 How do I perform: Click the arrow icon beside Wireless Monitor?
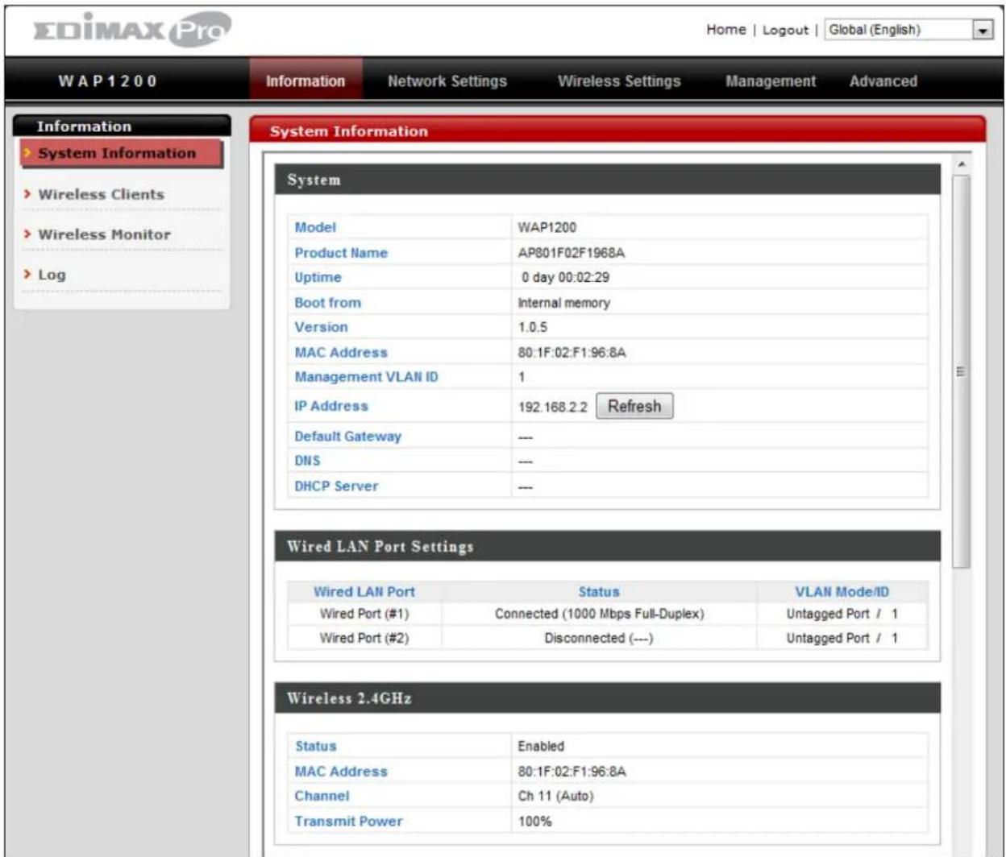pos(27,234)
